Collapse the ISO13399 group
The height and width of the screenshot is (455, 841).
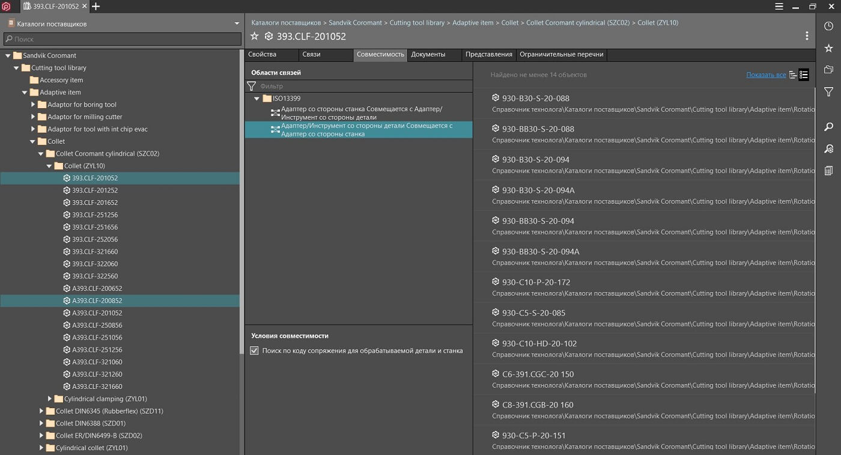[x=257, y=99]
